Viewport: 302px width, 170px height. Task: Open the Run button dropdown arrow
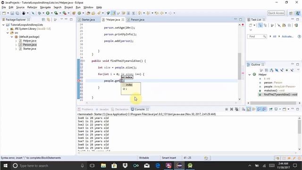click(51, 13)
